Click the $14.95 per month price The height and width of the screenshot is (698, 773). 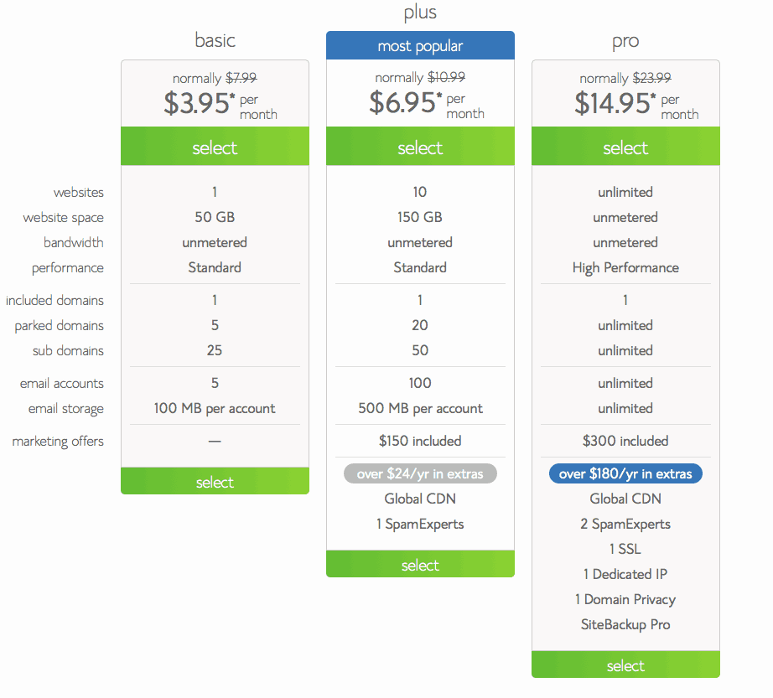pos(636,103)
